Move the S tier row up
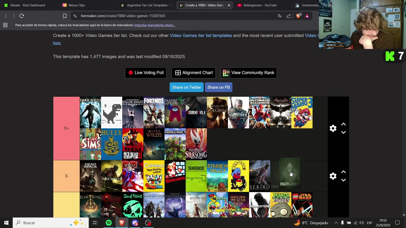 coord(344,172)
